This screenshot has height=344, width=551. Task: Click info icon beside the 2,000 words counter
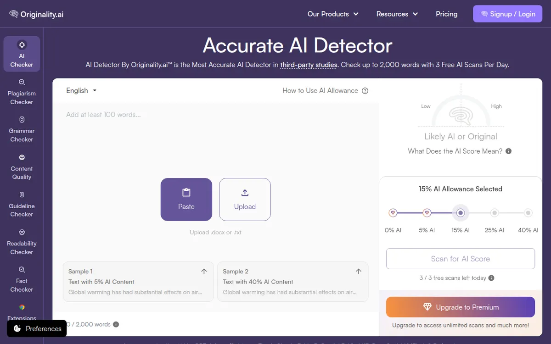point(116,324)
